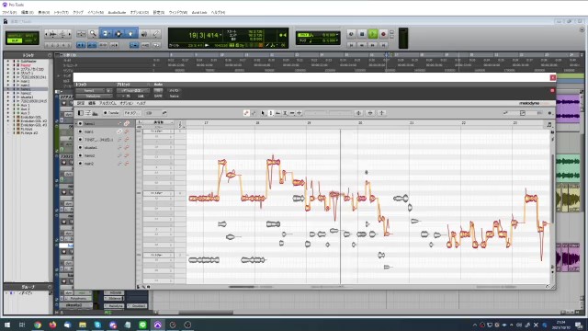Open Pro Tools edit mode Slip/Grid selector
Screen dimensions: 588x331
22,38
